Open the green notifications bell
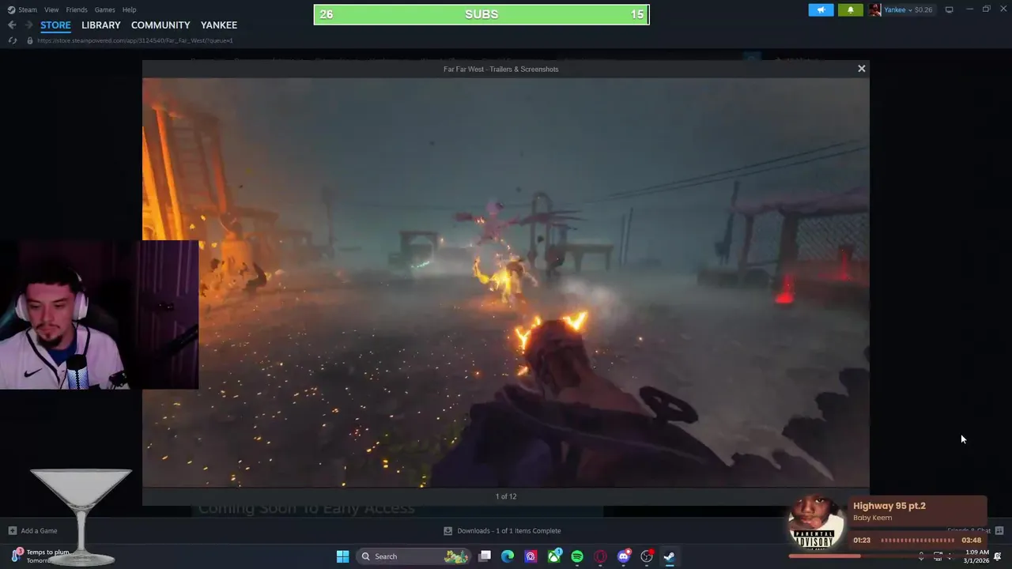Screen dimensions: 1012x569 click(851, 9)
